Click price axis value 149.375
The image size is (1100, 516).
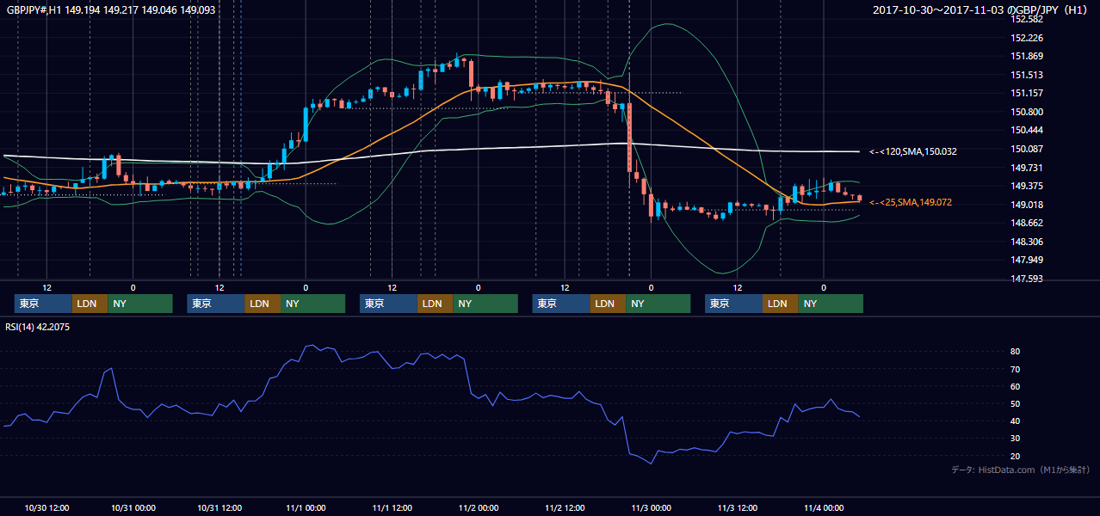[1027, 186]
